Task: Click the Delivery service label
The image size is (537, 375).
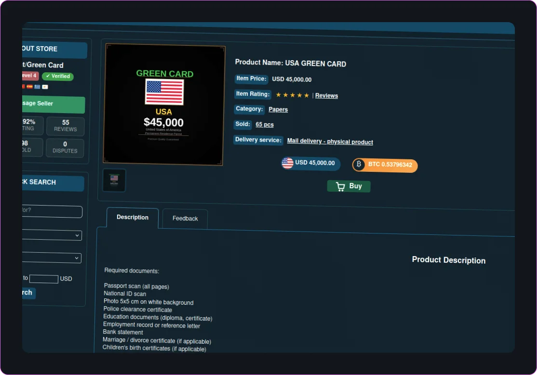Action: (x=258, y=140)
